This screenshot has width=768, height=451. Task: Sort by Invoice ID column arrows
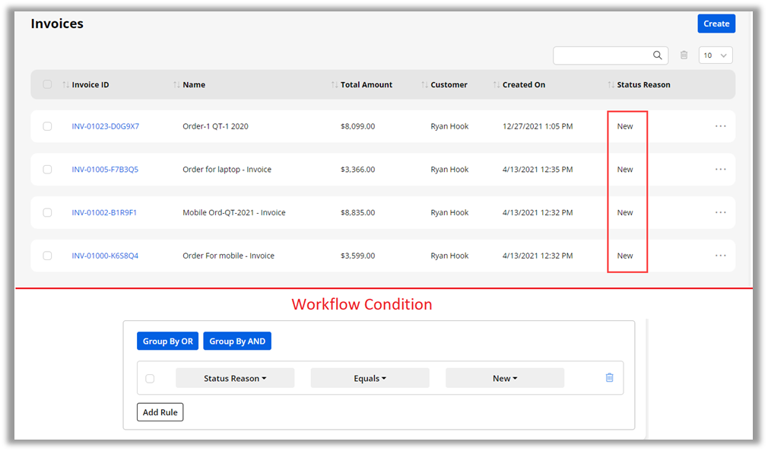(65, 85)
